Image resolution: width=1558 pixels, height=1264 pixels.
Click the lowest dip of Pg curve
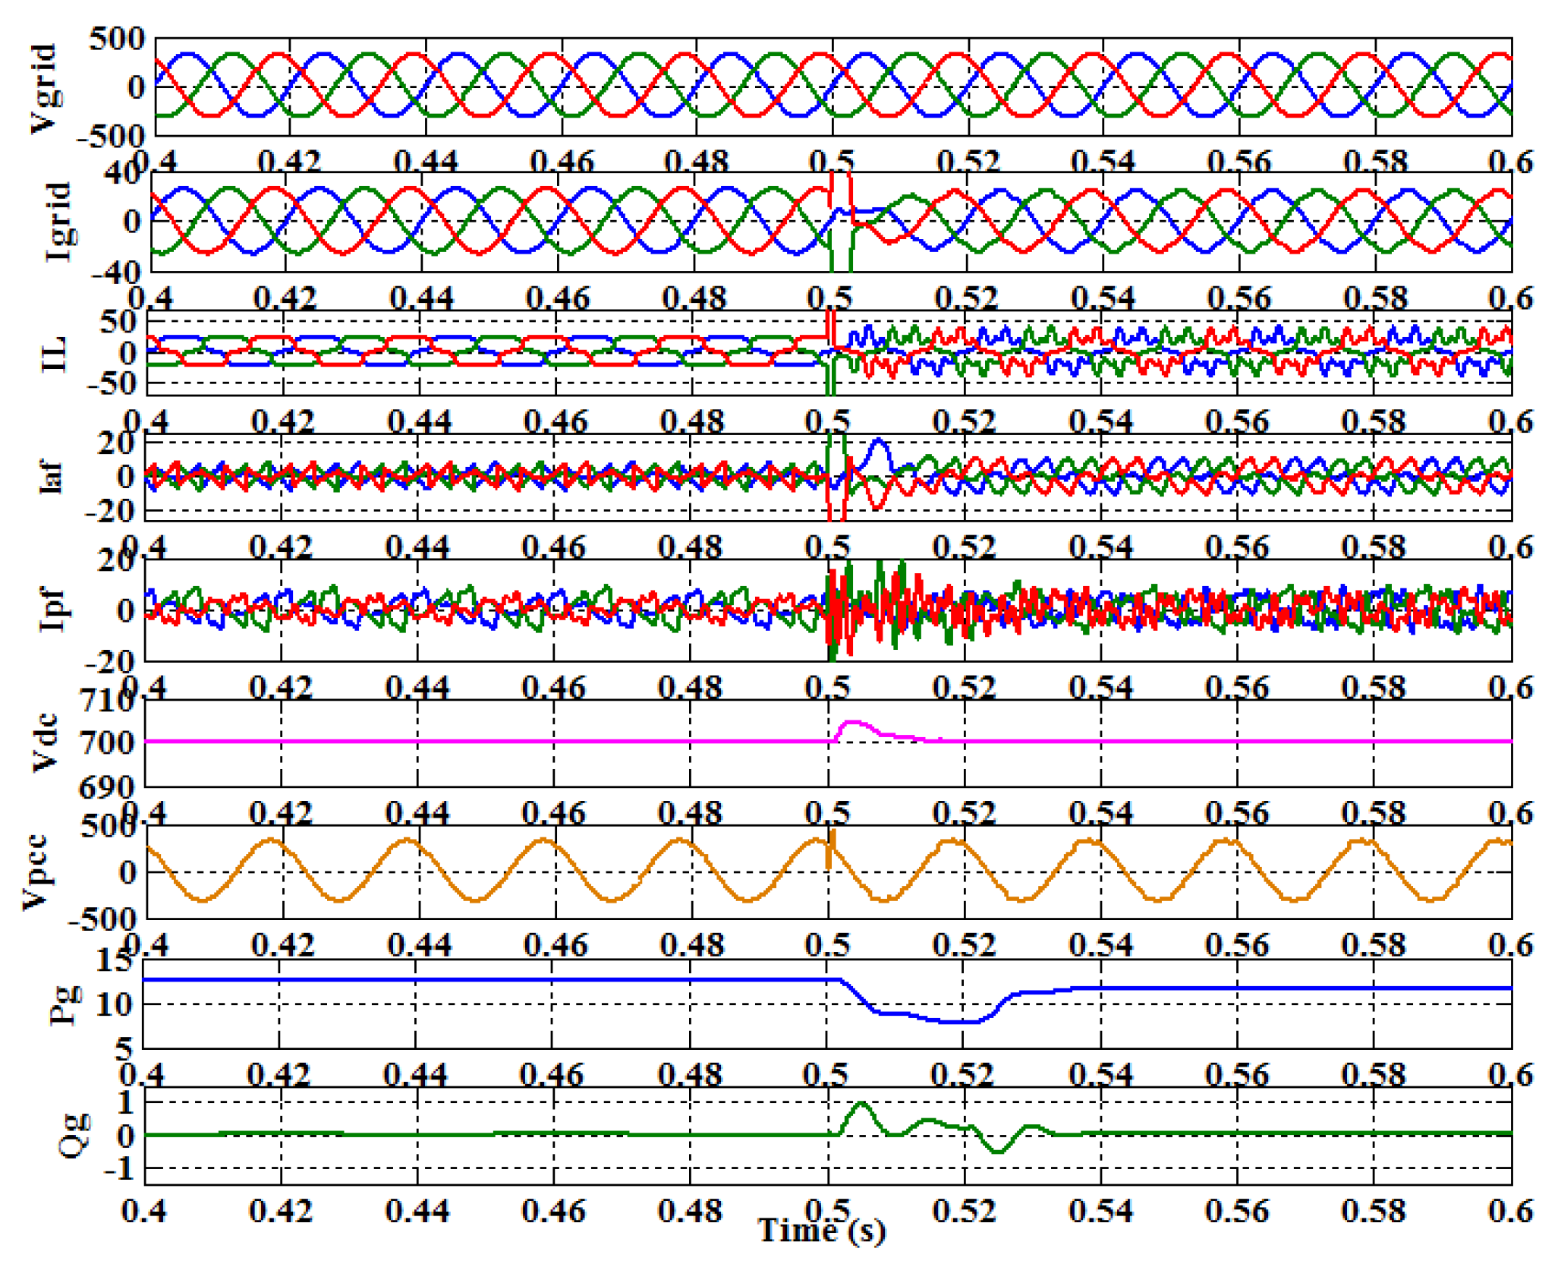pos(958,1022)
